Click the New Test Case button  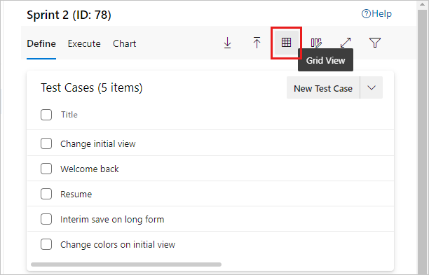coord(323,87)
